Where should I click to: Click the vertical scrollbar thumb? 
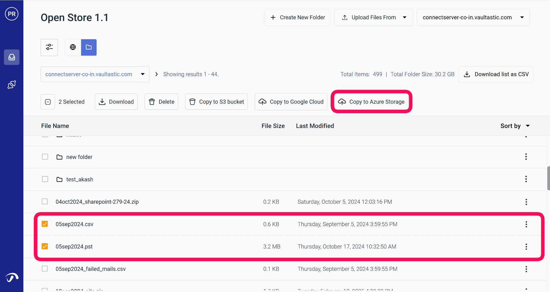[x=548, y=178]
